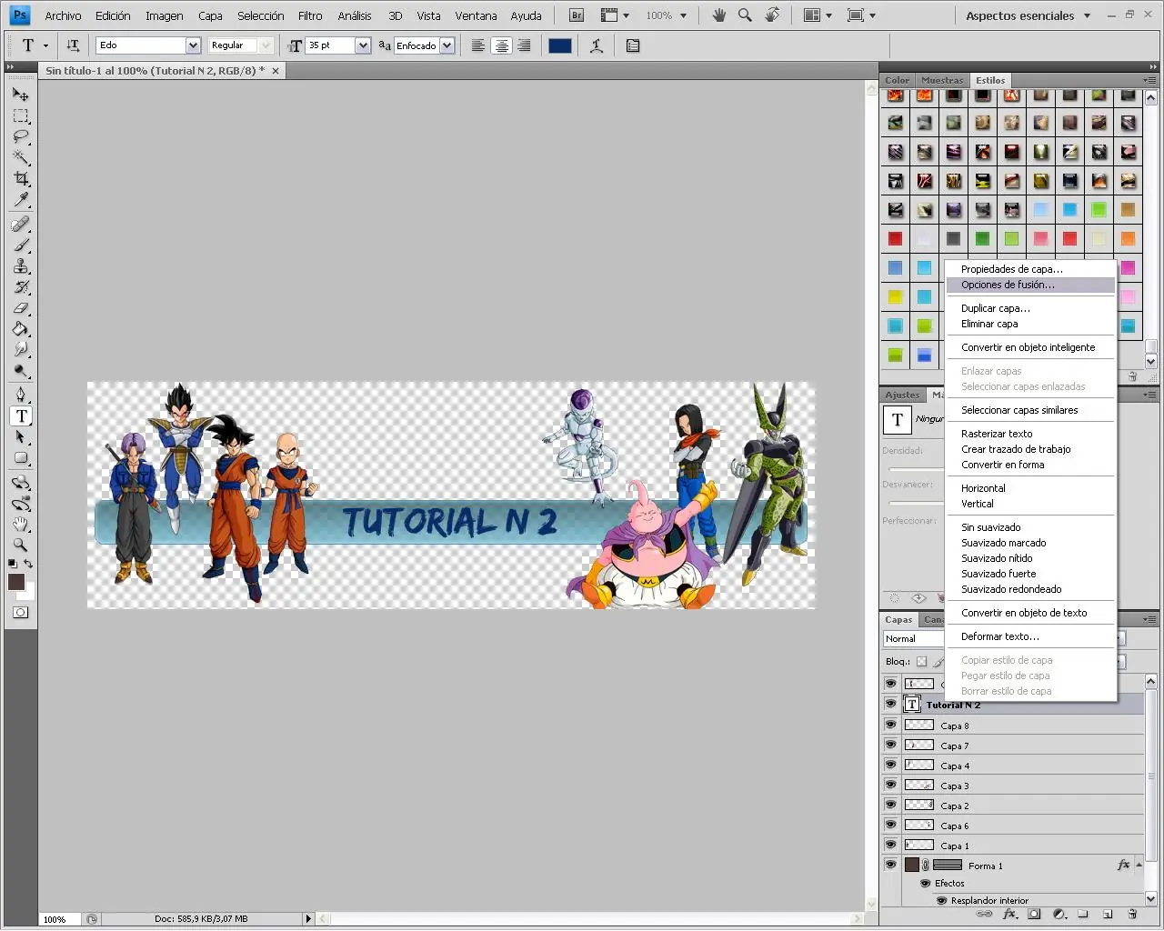
Task: Click the create warped text icon
Action: [x=597, y=45]
